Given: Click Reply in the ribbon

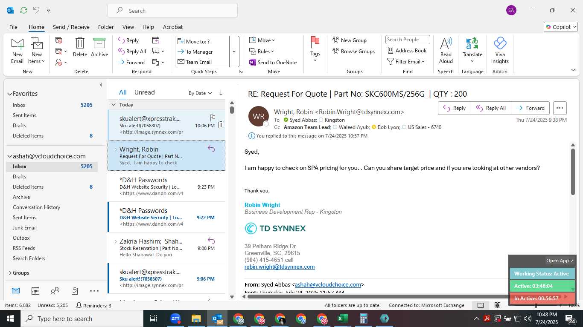Looking at the screenshot, I should (128, 40).
